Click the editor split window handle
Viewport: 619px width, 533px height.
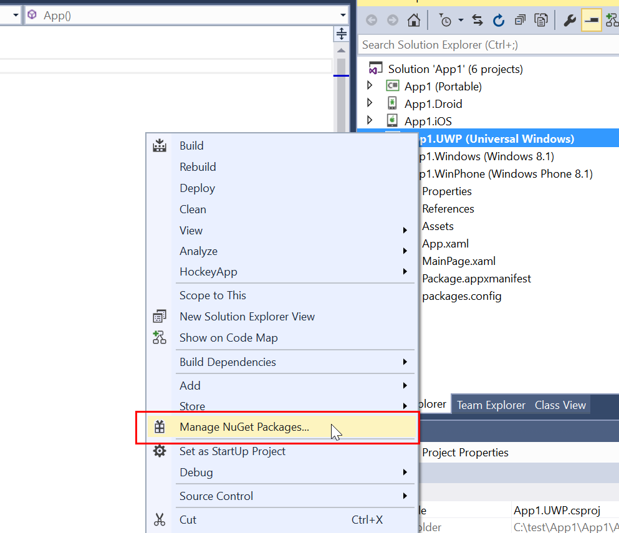(x=342, y=34)
